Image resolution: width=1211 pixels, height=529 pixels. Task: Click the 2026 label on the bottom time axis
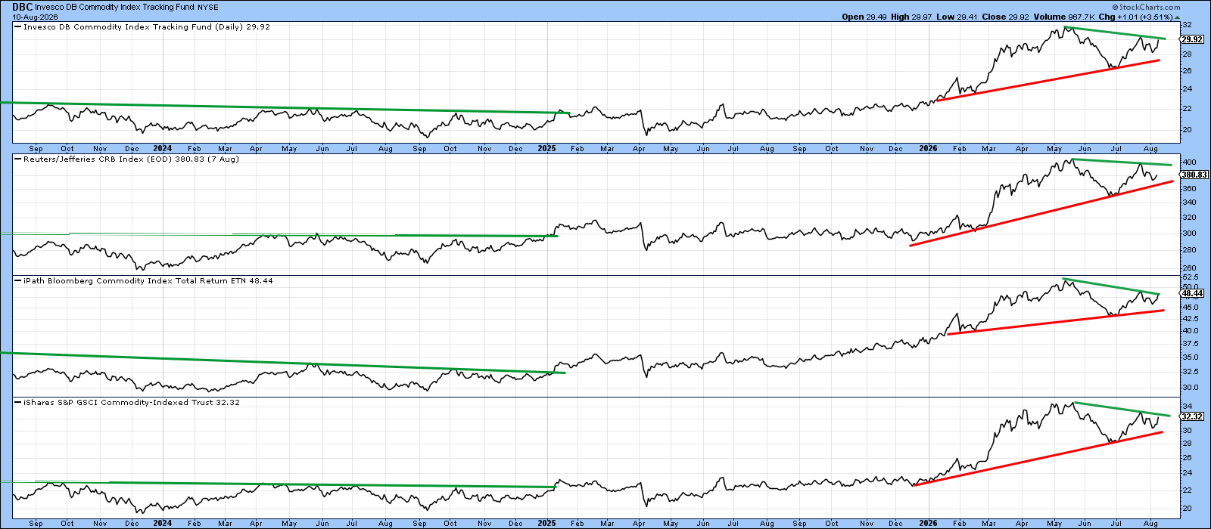coord(928,523)
